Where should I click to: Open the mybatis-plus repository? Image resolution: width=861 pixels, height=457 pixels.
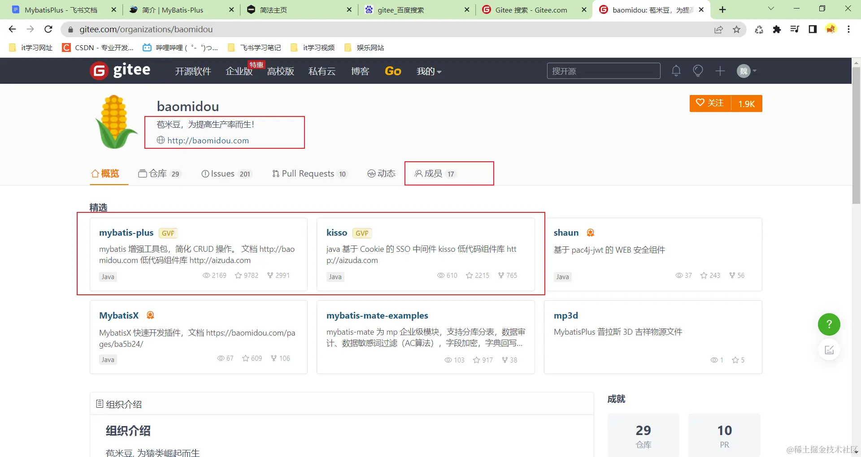pyautogui.click(x=126, y=233)
